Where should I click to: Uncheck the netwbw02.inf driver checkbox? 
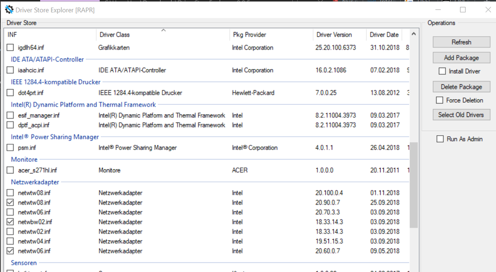click(10, 222)
